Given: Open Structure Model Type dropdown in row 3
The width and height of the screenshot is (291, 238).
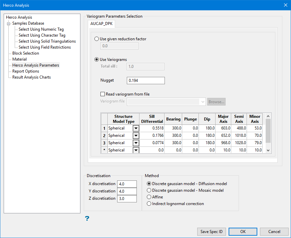Looking at the screenshot, I should (x=136, y=143).
